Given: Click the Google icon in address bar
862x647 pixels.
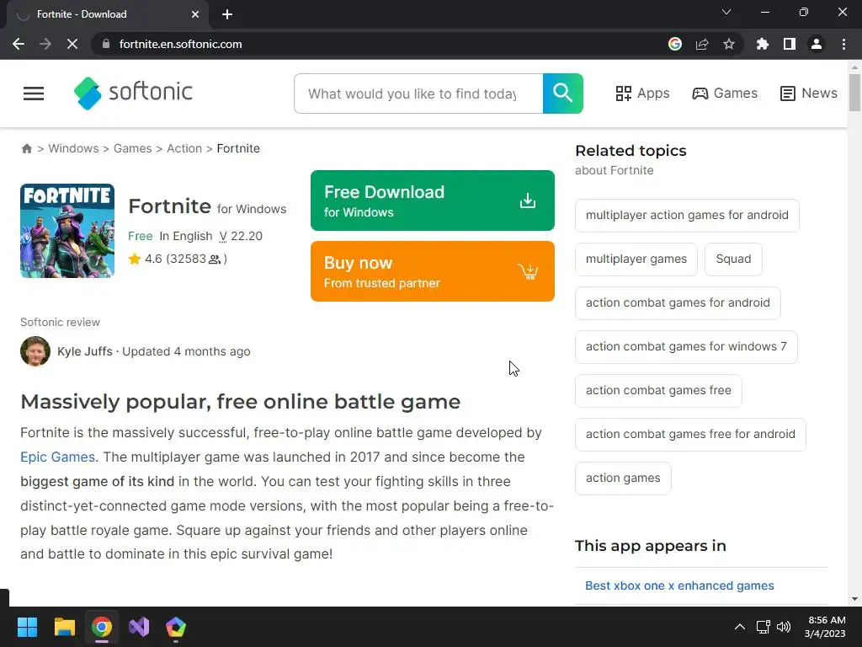Looking at the screenshot, I should (x=674, y=44).
